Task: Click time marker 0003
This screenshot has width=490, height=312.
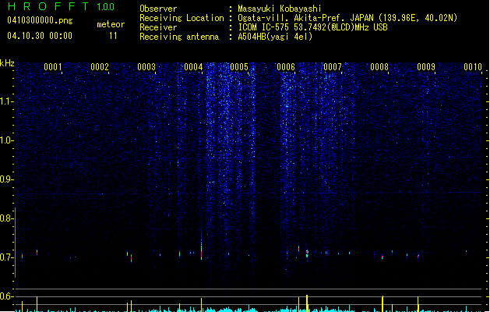Action: (146, 66)
